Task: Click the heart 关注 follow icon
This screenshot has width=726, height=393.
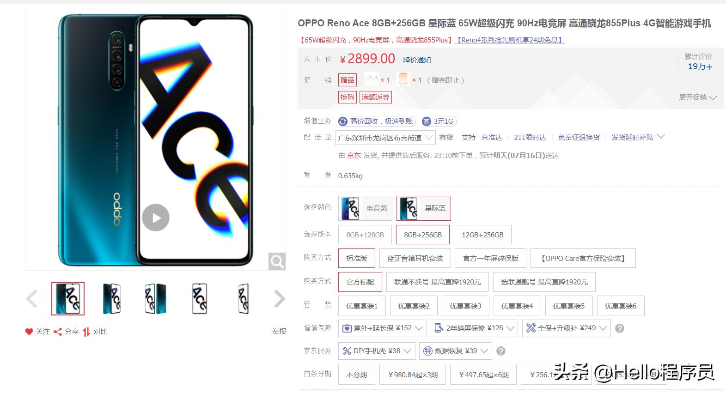Action: tap(29, 332)
